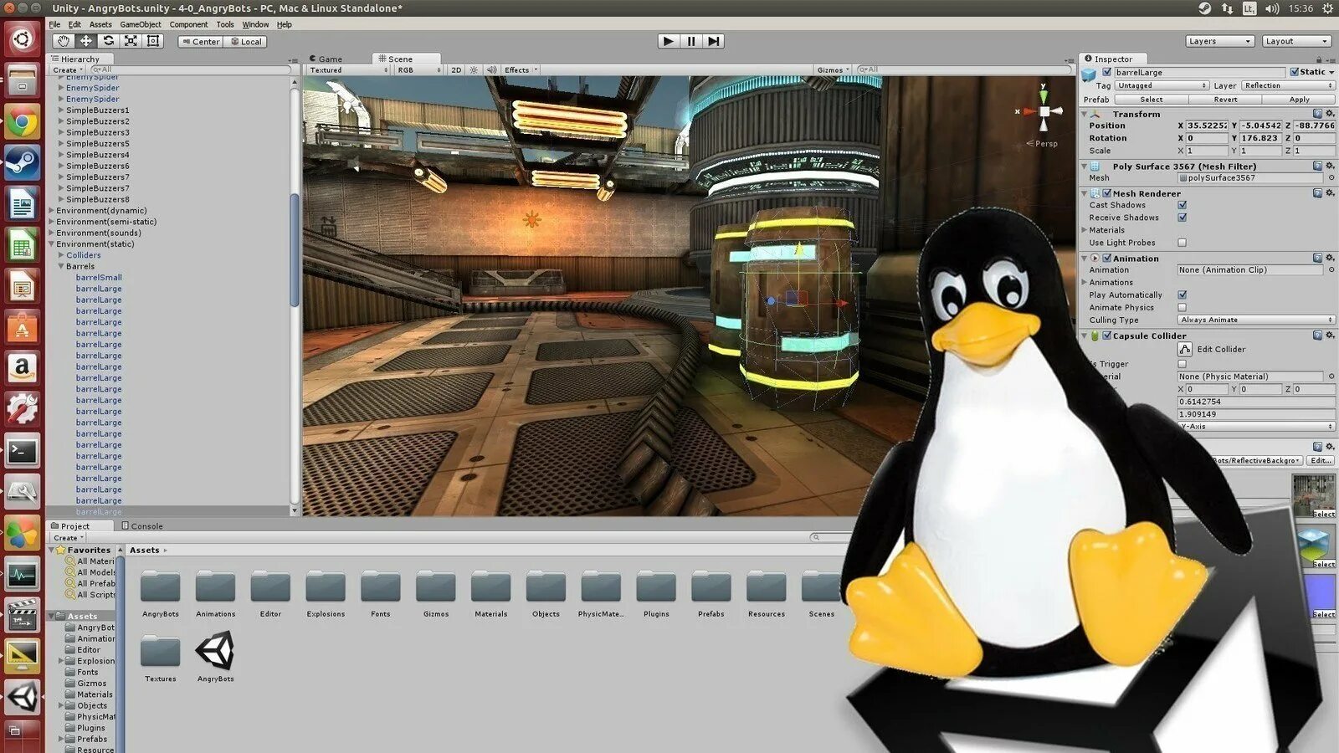Open the scene Effects dropdown
Viewport: 1339px width, 753px height.
(x=521, y=70)
